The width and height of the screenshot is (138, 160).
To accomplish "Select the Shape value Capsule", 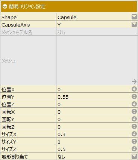I will pyautogui.click(x=67, y=17).
